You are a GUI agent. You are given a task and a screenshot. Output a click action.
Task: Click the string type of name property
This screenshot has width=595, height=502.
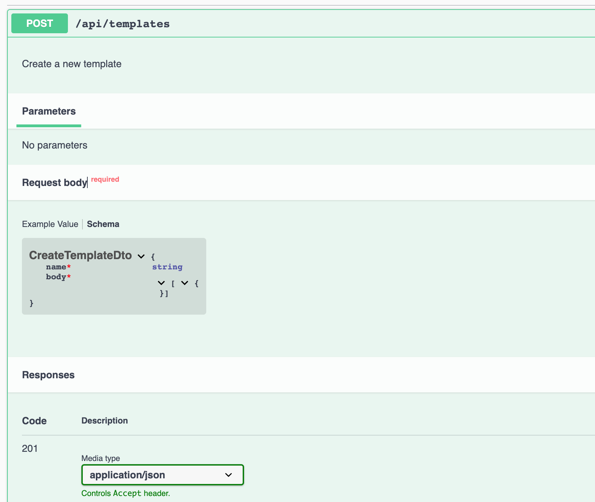pyautogui.click(x=167, y=267)
